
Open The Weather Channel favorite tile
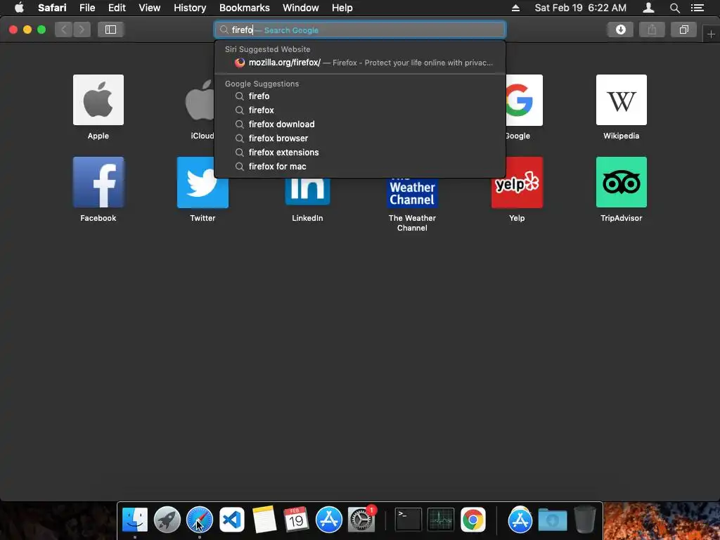(x=412, y=193)
